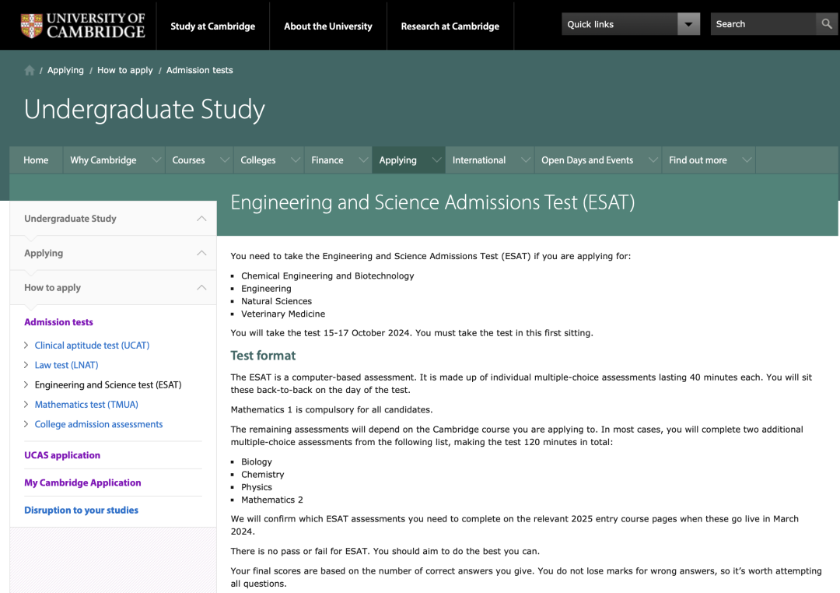Select the Applying navigation tab

398,160
